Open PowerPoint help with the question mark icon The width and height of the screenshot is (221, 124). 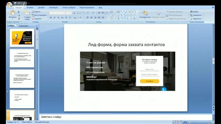click(213, 8)
